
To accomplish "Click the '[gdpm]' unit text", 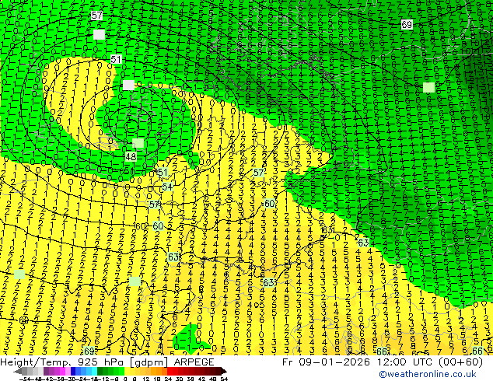I will pyautogui.click(x=149, y=362).
